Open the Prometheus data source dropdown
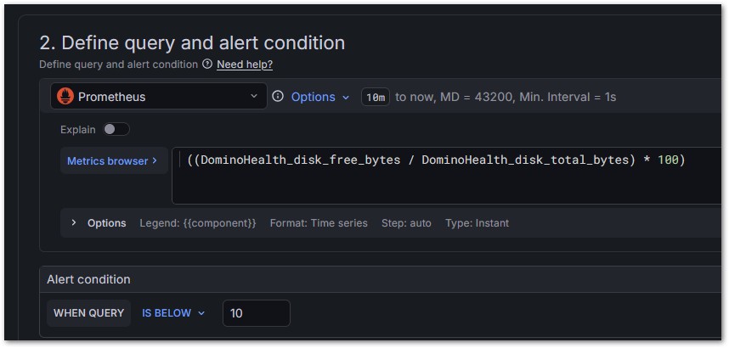The width and height of the screenshot is (729, 348). [159, 96]
